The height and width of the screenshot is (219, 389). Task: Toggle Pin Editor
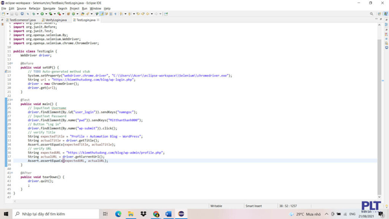pyautogui.click(x=166, y=14)
